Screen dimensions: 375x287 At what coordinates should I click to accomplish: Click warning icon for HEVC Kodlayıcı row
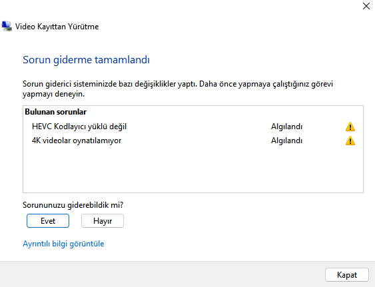350,127
